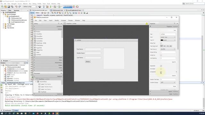Click the Button on the design canvas
Viewport: 205px width, 115px height.
tap(88, 62)
